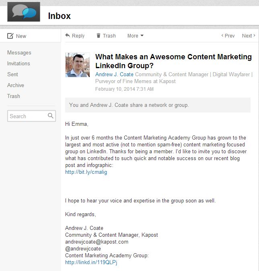This screenshot has height=271, width=259.
Task: Click the Andrew J. Coate sender name link
Action: pos(114,75)
